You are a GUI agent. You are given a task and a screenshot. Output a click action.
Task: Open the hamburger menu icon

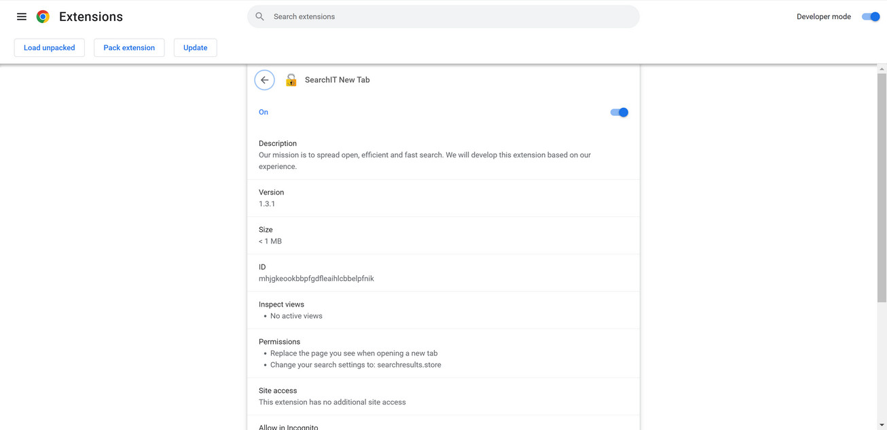coord(21,16)
